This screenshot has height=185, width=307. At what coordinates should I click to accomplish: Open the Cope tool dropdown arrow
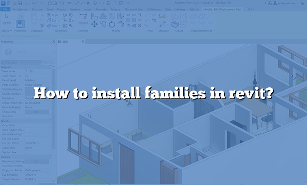tap(61, 15)
